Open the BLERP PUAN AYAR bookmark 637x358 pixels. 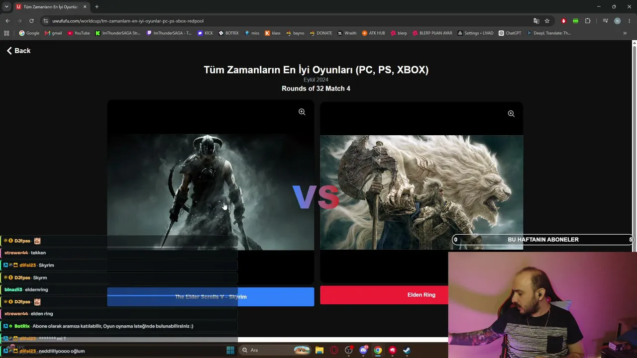(432, 33)
